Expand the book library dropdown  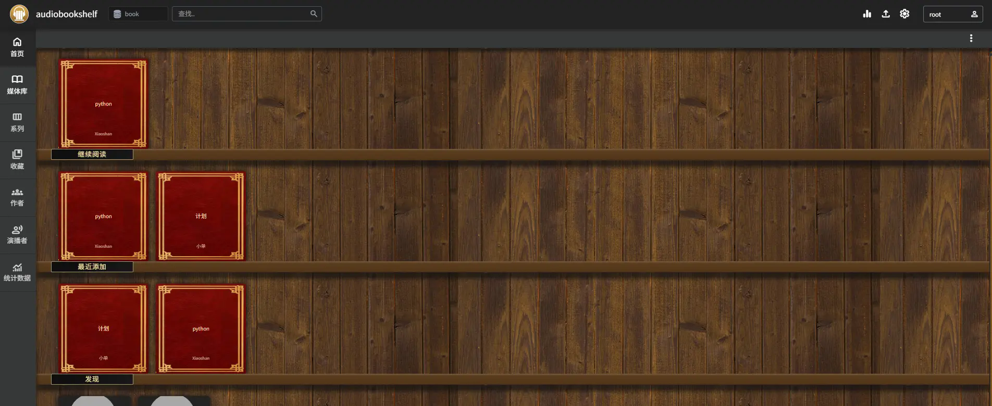click(138, 14)
